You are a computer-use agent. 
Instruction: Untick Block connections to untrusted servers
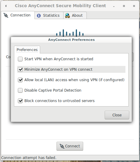20,101
